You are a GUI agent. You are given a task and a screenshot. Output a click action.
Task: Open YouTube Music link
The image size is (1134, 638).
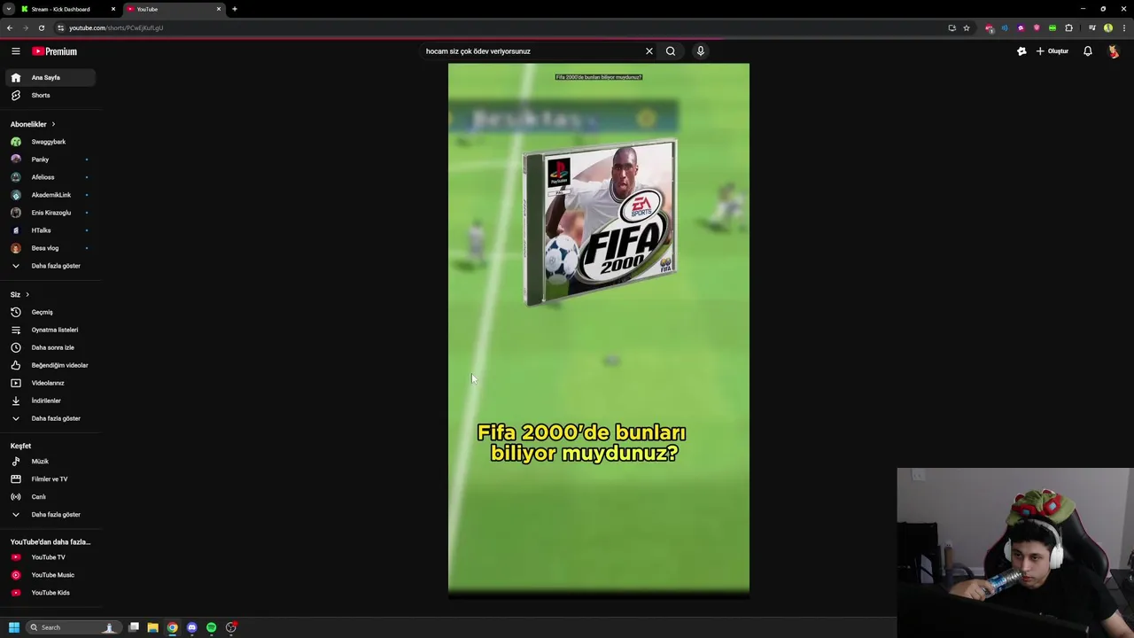50,575
